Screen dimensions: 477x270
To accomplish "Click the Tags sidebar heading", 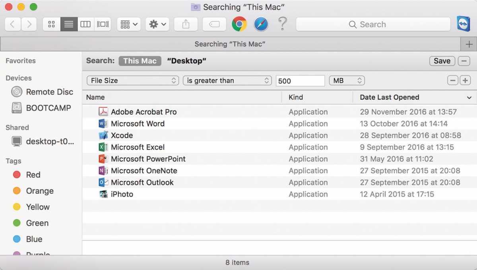I will pos(14,161).
